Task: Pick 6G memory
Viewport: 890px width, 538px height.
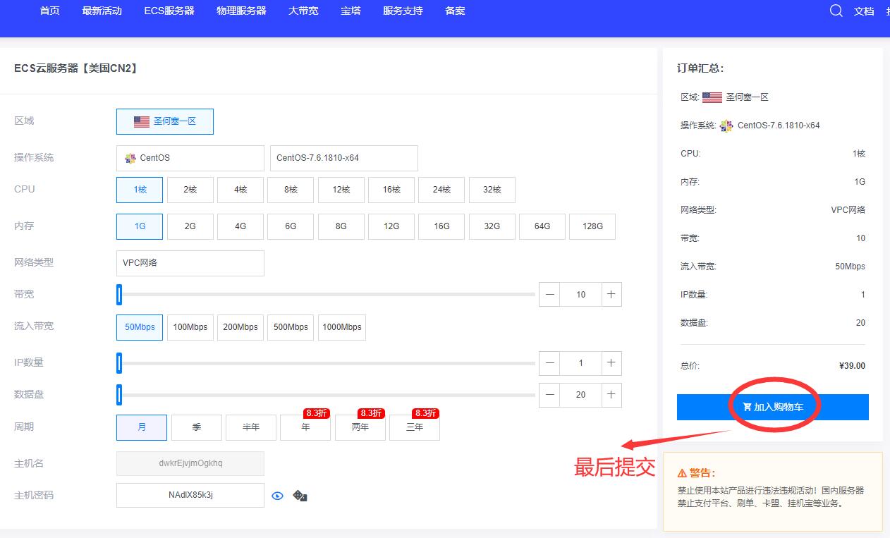Action: [x=291, y=226]
